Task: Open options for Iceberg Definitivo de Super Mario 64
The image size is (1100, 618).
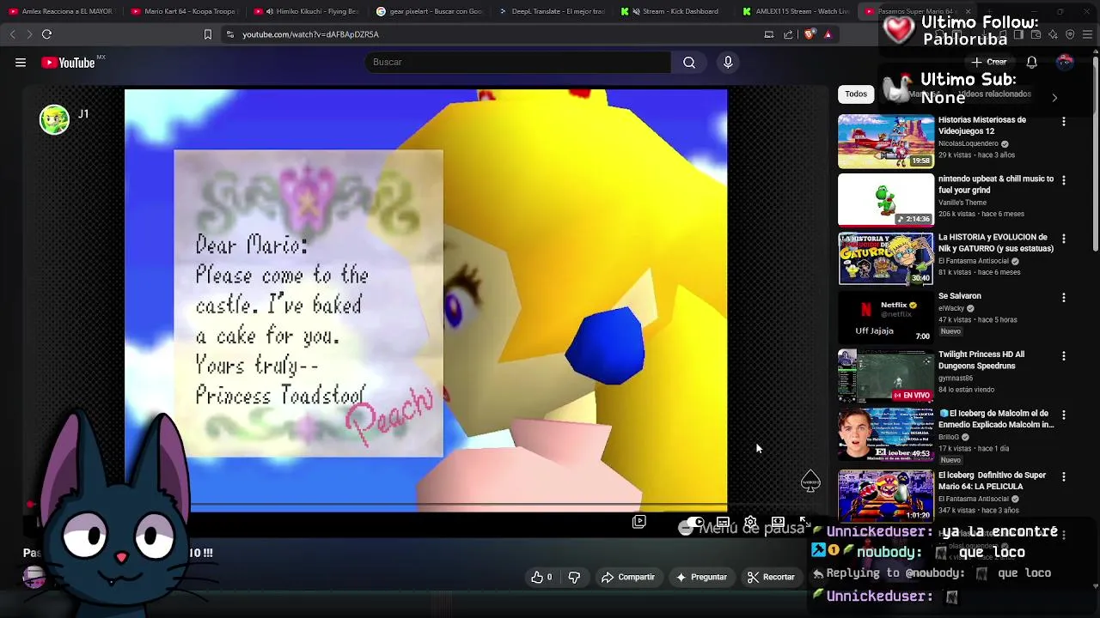Action: coord(1064,476)
